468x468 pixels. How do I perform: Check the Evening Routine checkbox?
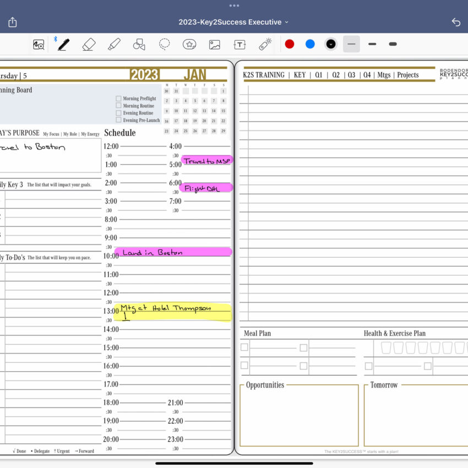(118, 113)
